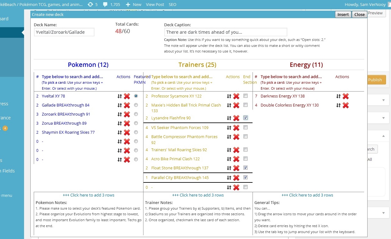Viewport: 391px width, 239px height.
Task: Collapse the sidebar panel with up arrow
Action: tap(383, 136)
